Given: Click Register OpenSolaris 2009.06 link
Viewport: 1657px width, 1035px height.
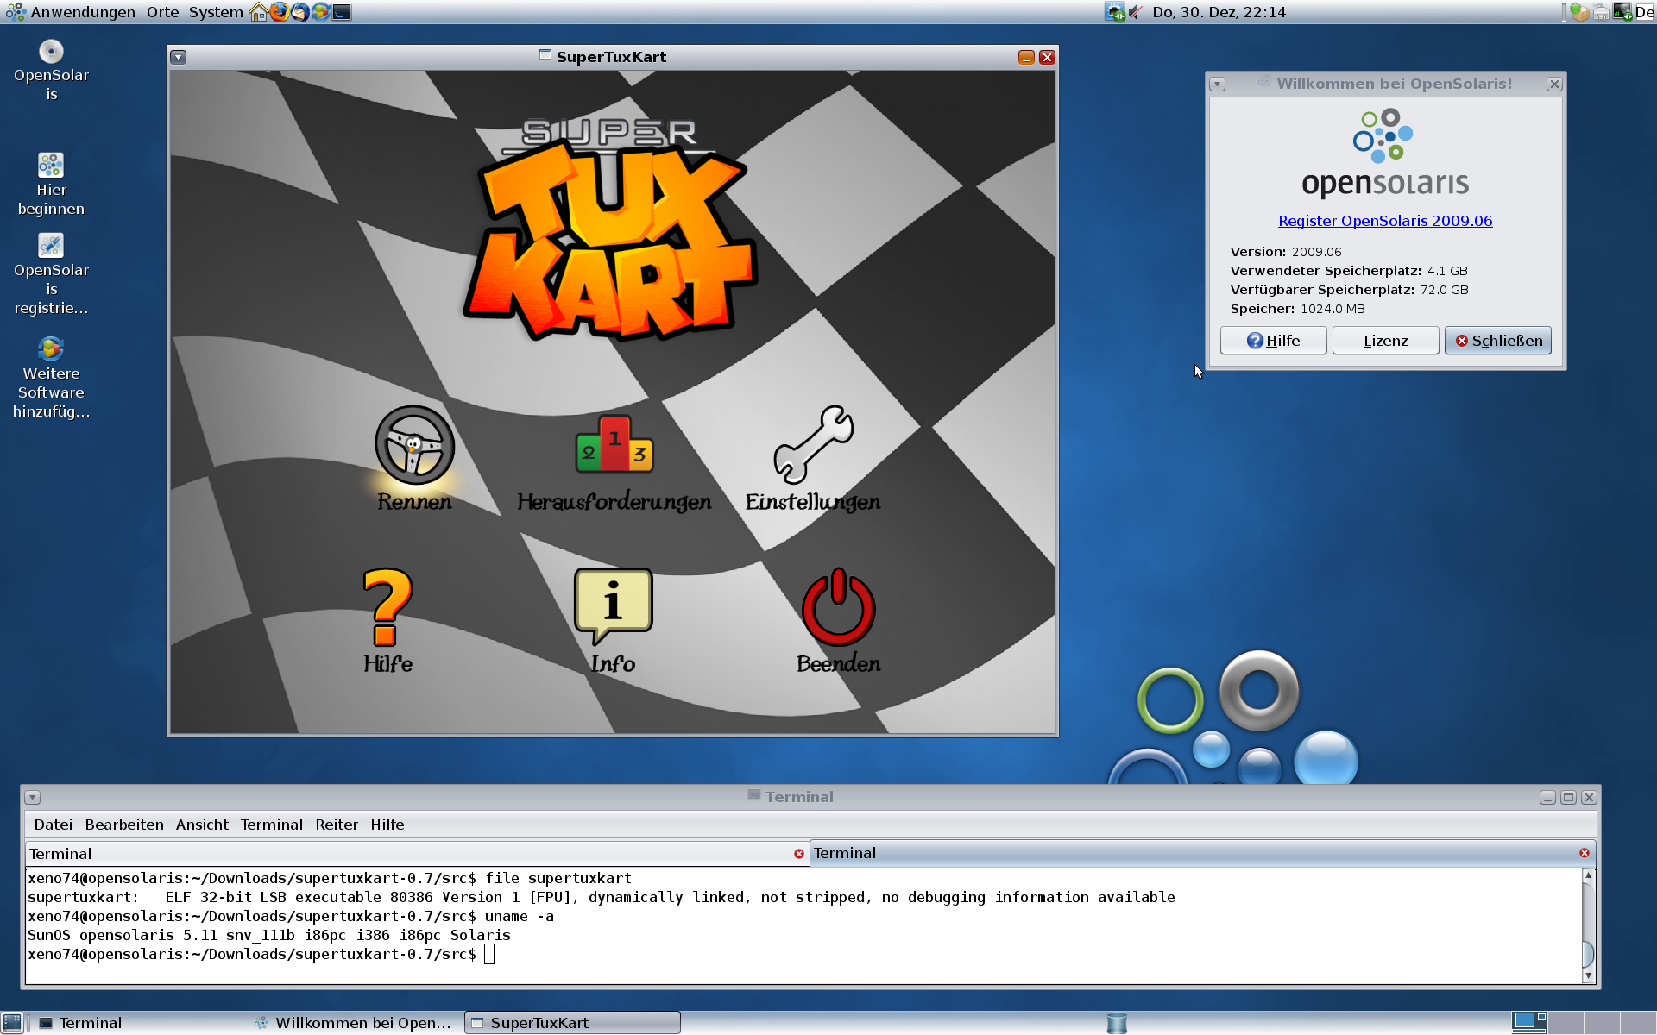Looking at the screenshot, I should pyautogui.click(x=1385, y=221).
